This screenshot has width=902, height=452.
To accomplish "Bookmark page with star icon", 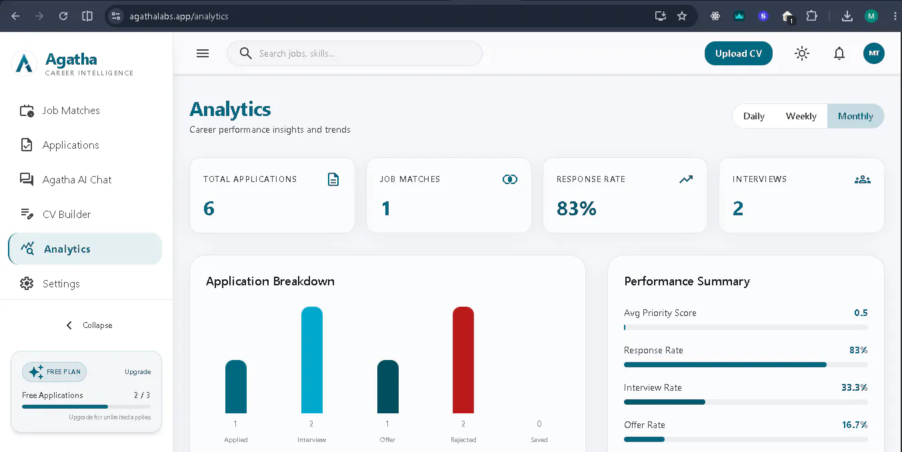I will coord(682,16).
